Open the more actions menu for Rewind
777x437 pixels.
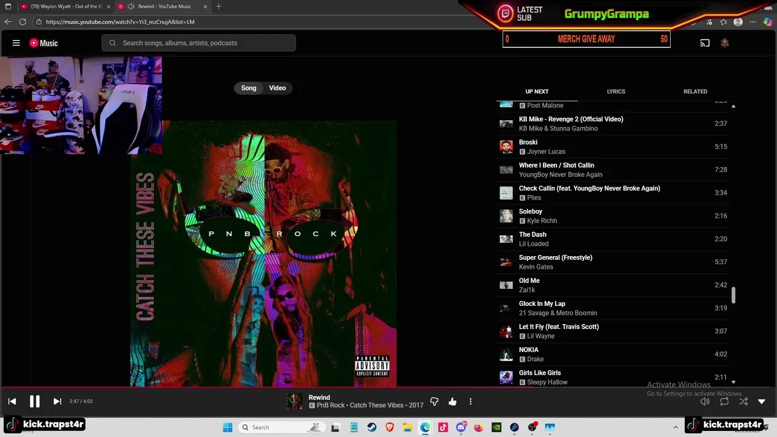[470, 401]
